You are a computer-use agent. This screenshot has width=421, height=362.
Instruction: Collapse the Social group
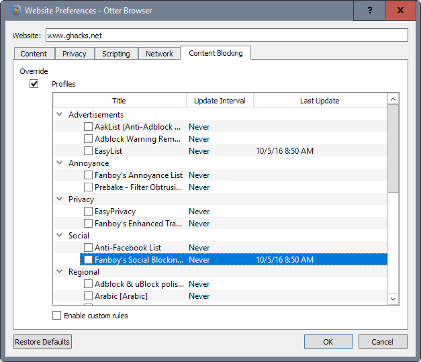tap(60, 235)
